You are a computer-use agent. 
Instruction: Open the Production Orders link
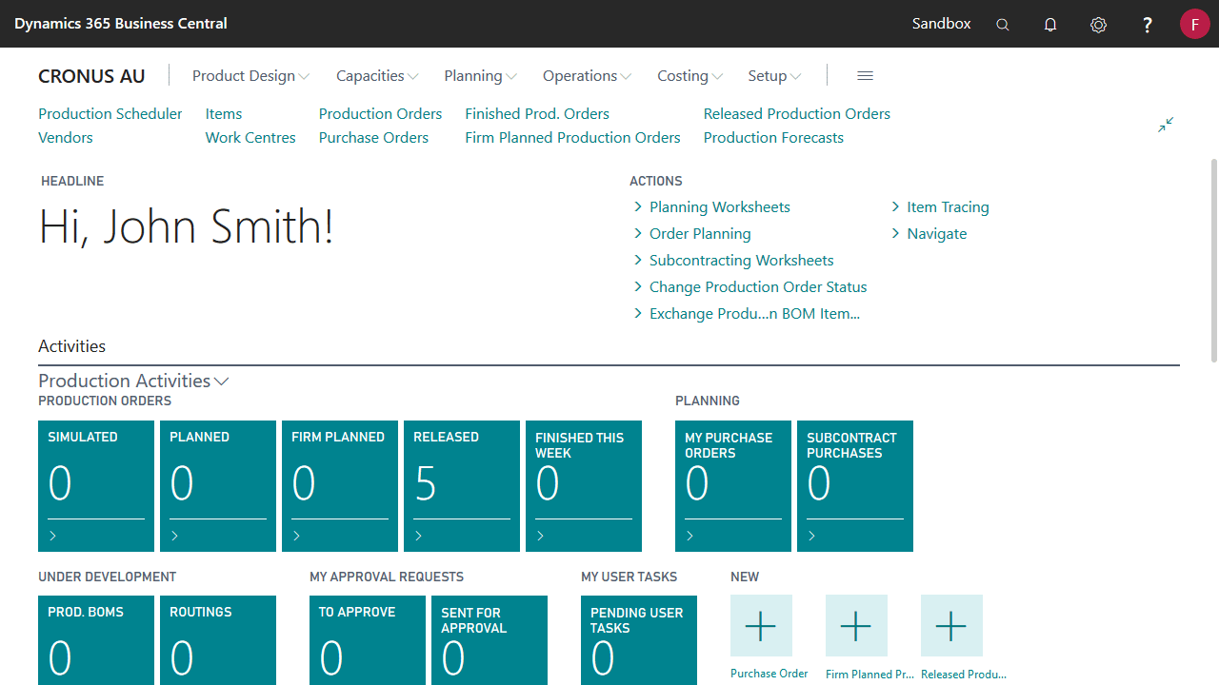tap(380, 114)
